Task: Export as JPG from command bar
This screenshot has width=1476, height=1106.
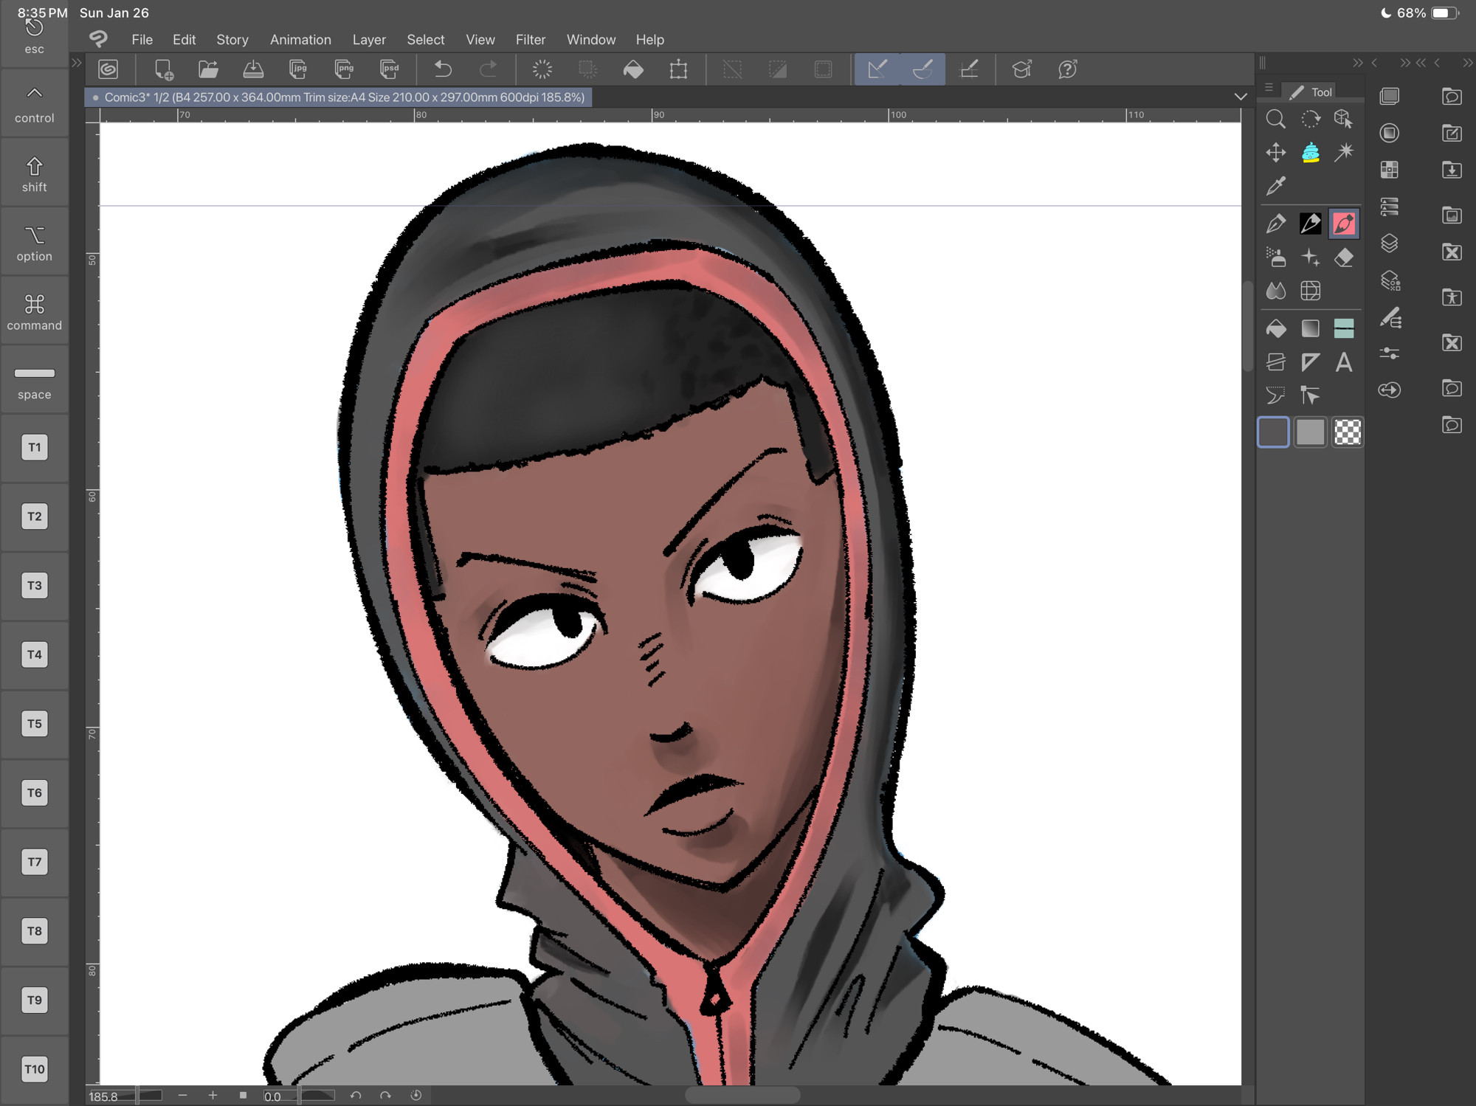Action: 298,69
